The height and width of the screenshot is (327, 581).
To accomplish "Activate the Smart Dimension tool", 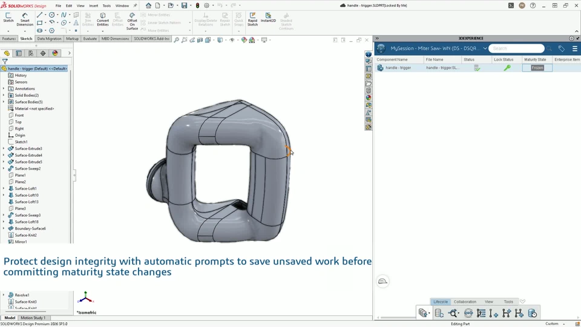I will pyautogui.click(x=25, y=19).
